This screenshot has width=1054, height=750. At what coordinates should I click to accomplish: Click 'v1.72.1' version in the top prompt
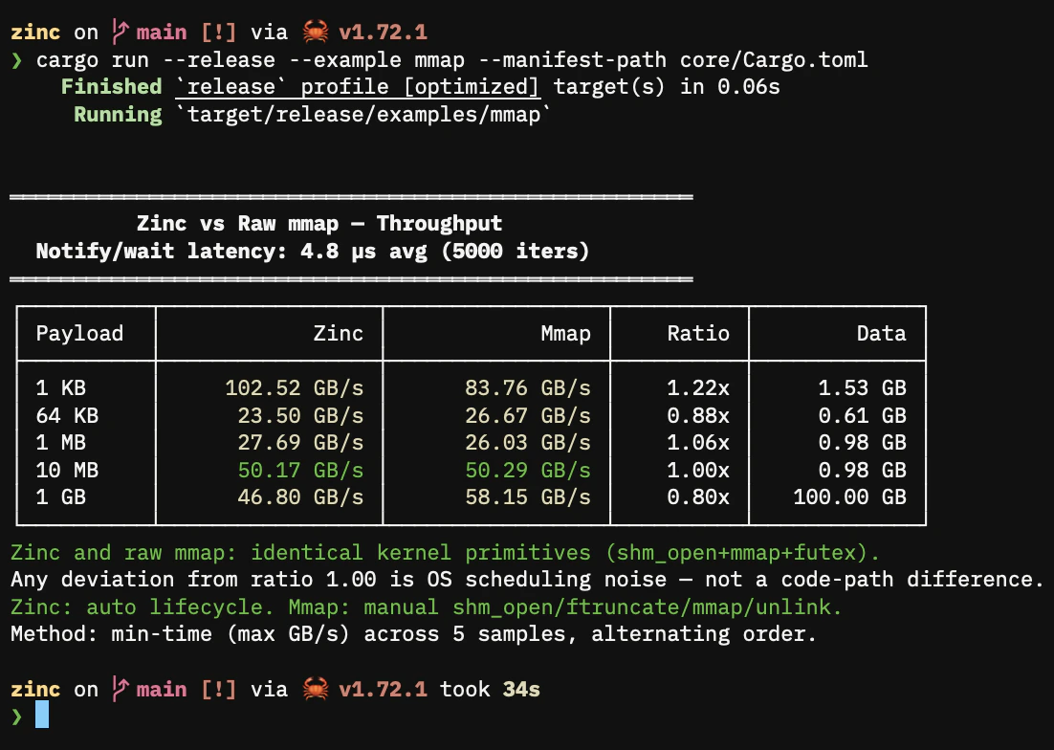pyautogui.click(x=384, y=32)
